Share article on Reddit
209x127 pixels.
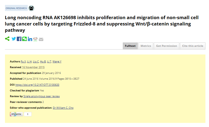click(x=35, y=39)
